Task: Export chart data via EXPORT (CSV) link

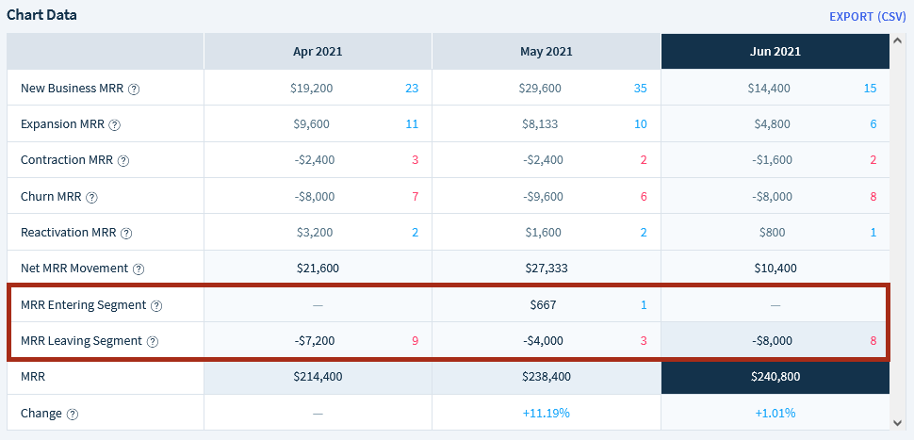Action: tap(868, 16)
